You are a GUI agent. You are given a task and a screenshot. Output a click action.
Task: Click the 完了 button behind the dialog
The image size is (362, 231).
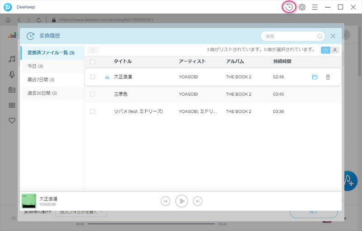tap(314, 213)
